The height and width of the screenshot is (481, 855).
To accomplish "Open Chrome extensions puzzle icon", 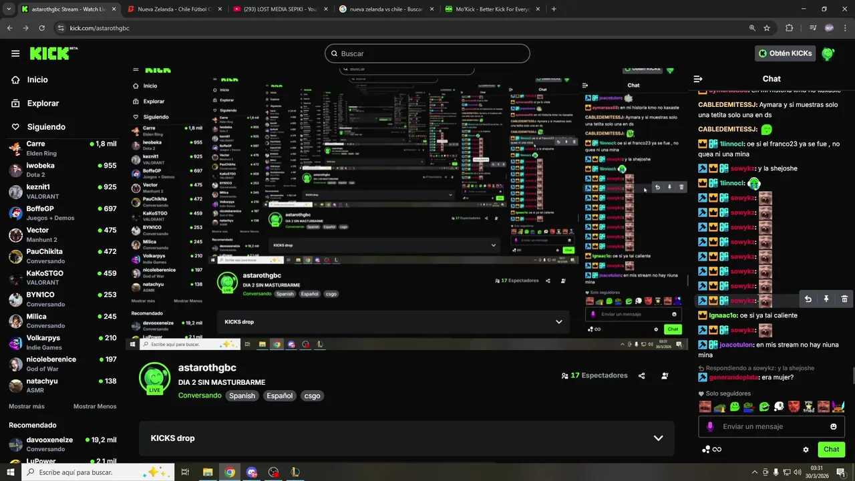I will tap(790, 28).
